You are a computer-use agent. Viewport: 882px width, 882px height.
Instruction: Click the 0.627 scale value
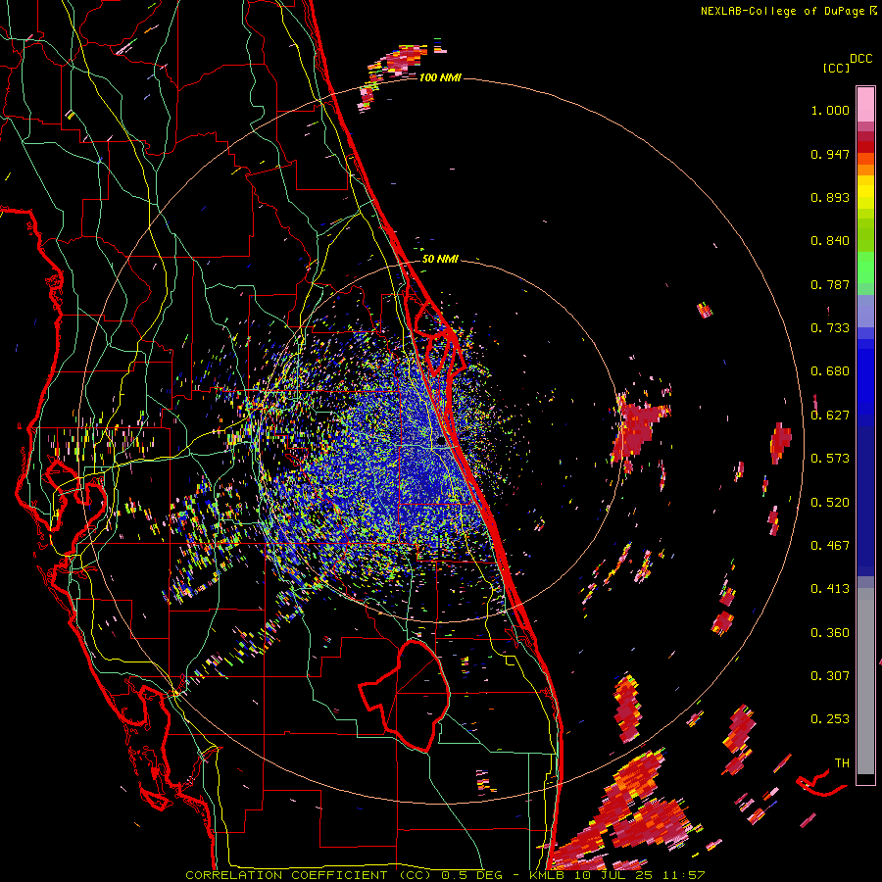830,416
